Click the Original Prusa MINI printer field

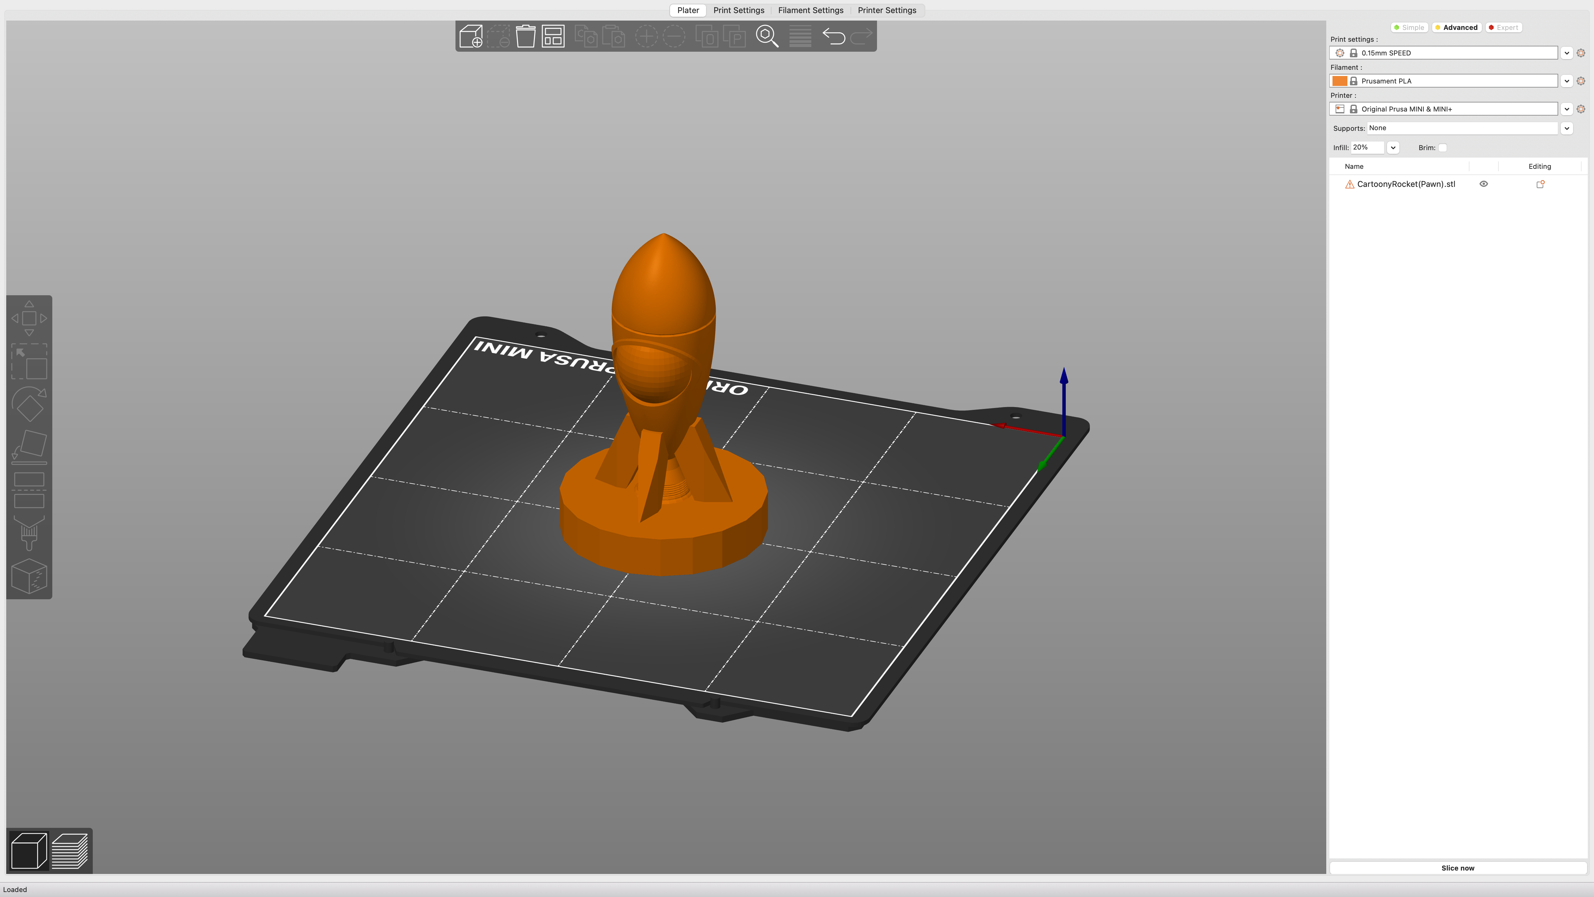(x=1444, y=109)
